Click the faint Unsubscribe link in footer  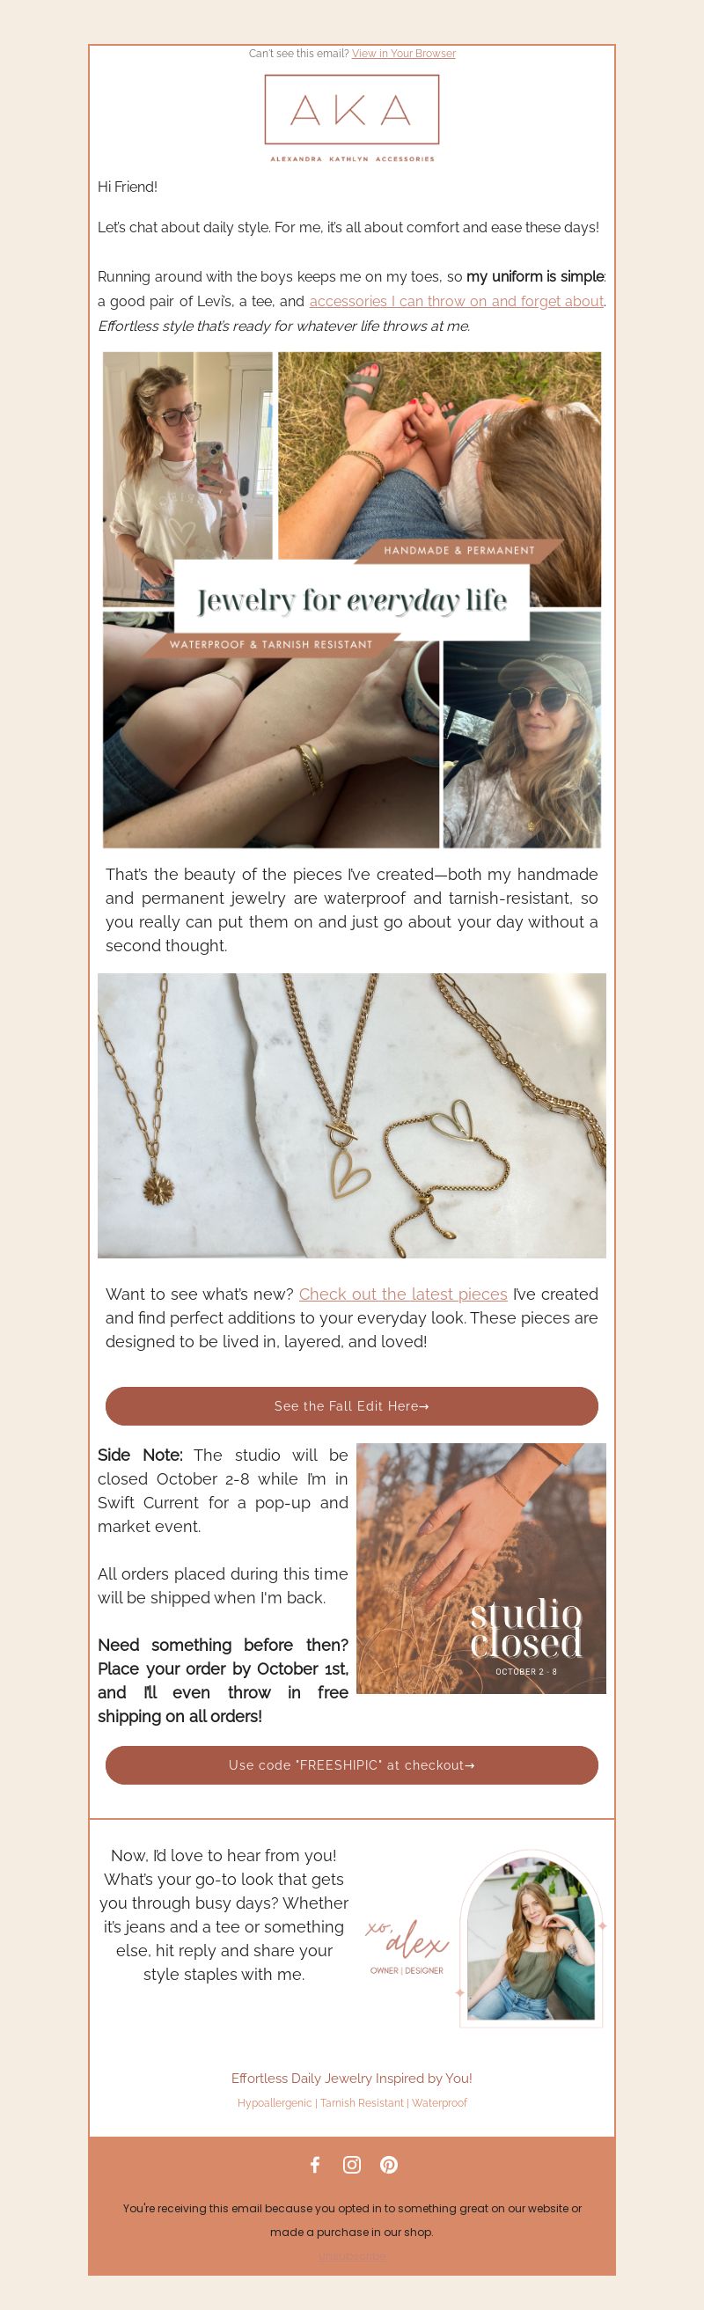pos(351,2256)
